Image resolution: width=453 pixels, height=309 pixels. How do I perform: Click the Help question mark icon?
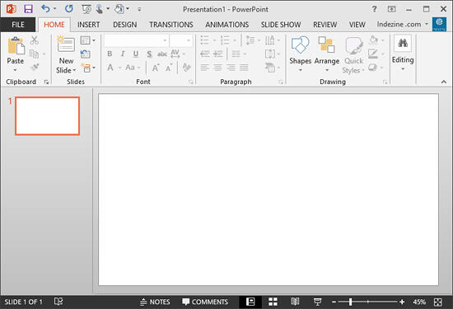pyautogui.click(x=374, y=9)
